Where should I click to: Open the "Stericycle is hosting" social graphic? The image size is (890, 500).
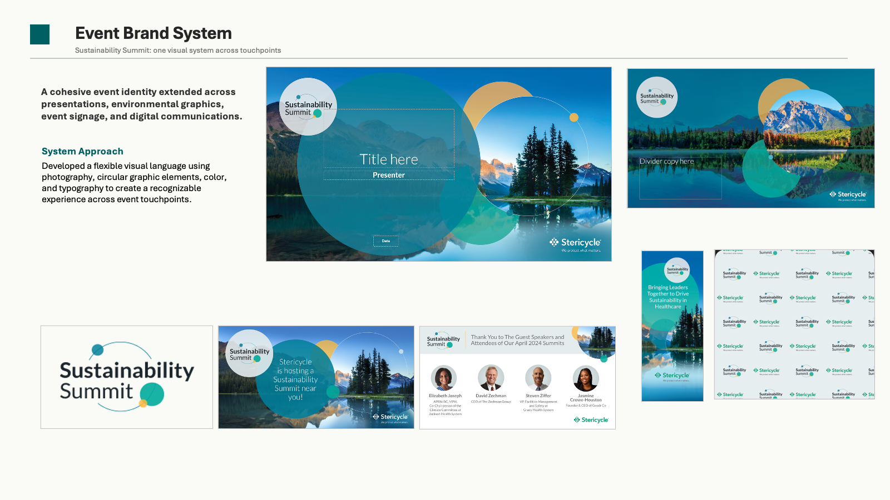pyautogui.click(x=316, y=377)
